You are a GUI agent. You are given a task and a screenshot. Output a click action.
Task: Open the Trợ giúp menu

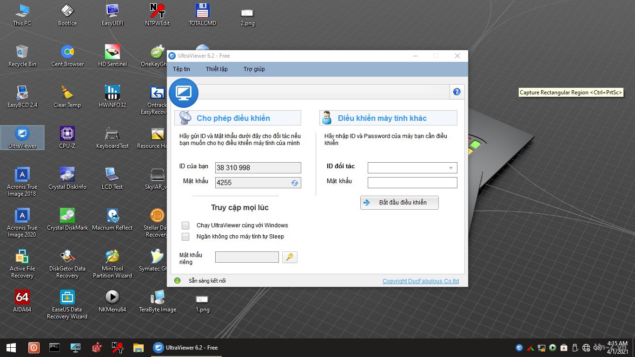pyautogui.click(x=254, y=69)
